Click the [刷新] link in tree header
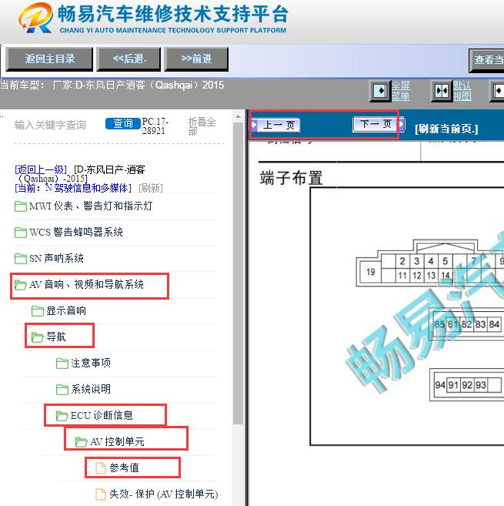Screen dimensions: 504x506 click(151, 188)
